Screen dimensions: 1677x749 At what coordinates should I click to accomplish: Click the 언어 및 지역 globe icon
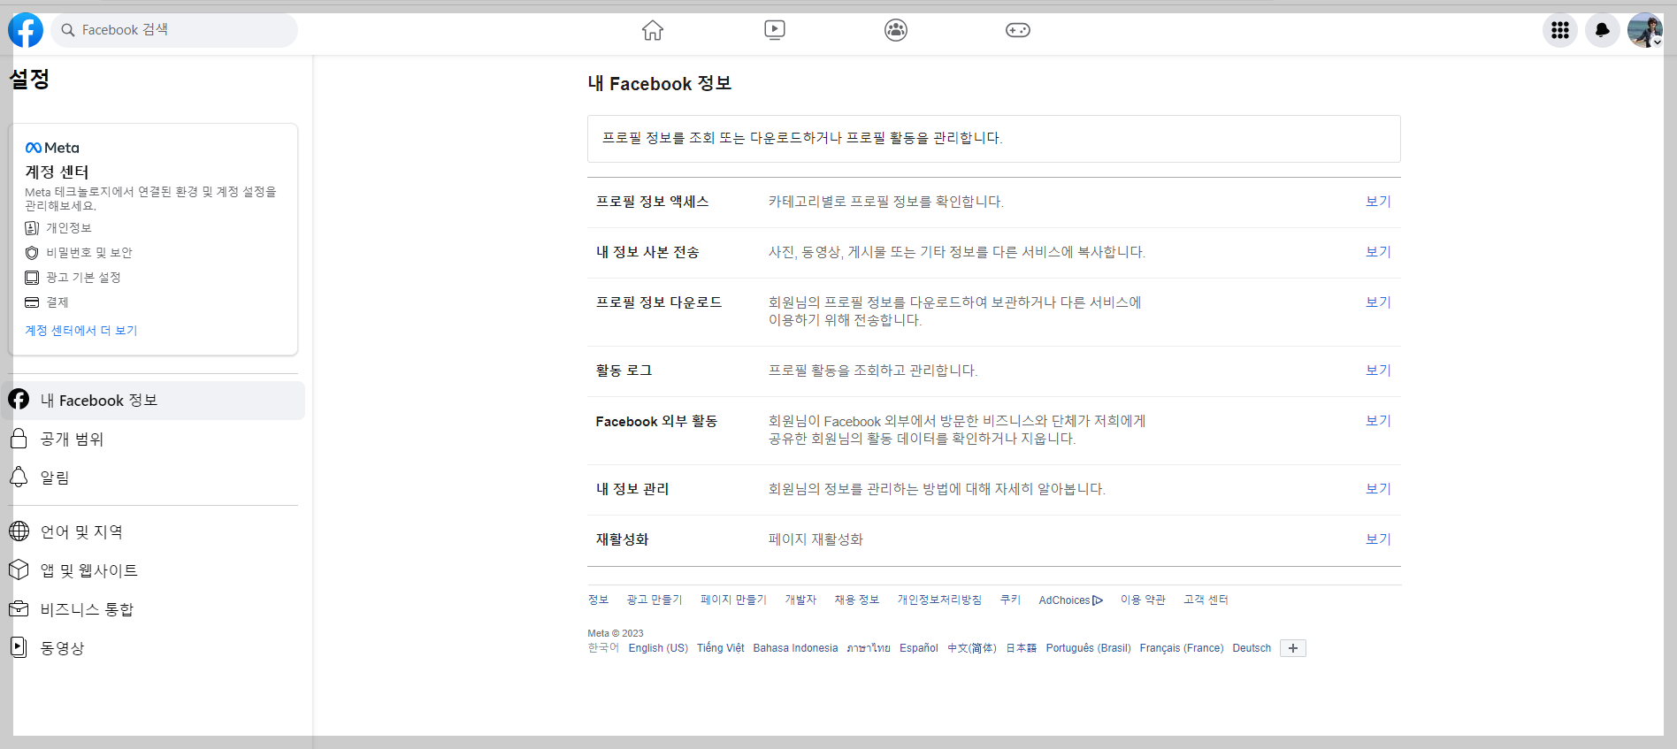19,531
